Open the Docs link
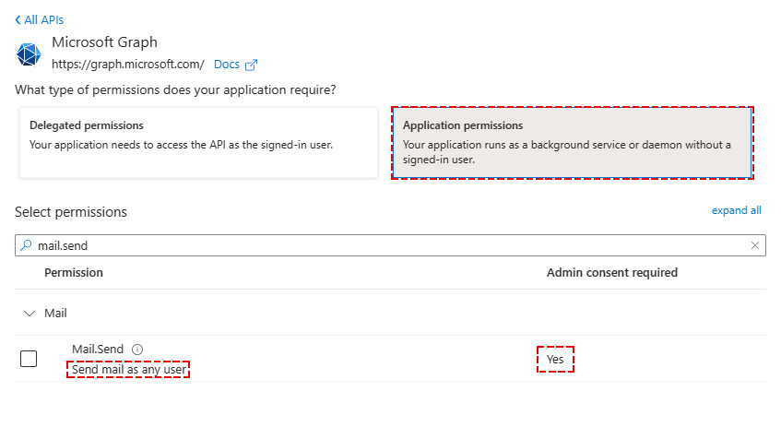 pos(227,65)
